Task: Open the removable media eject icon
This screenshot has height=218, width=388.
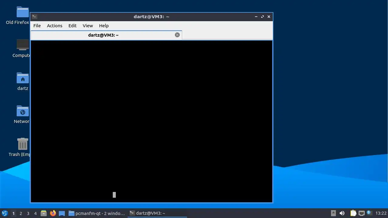Action: [333, 213]
